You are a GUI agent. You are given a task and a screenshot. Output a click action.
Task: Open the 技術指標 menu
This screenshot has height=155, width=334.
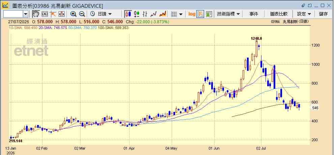coord(228,14)
